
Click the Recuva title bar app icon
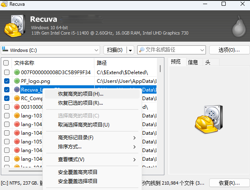(x=4, y=4)
